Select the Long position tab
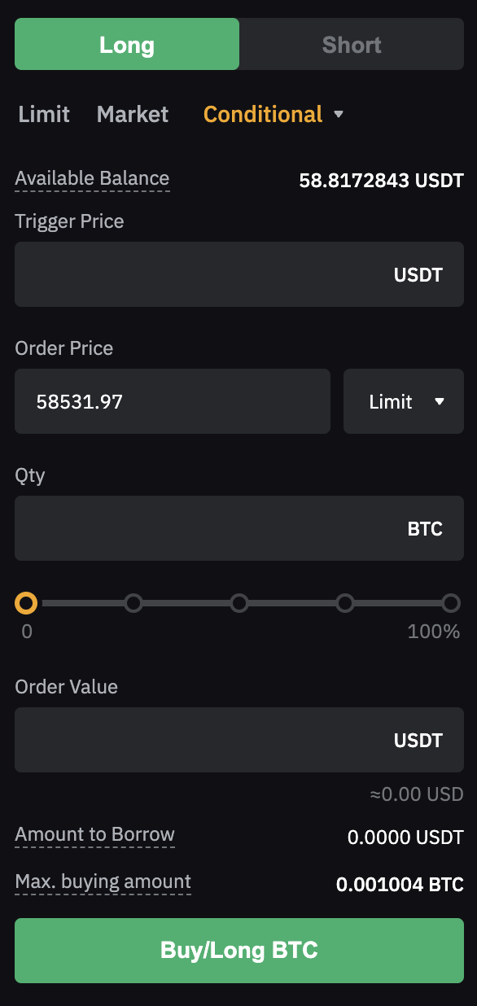The height and width of the screenshot is (1006, 477). (x=126, y=44)
